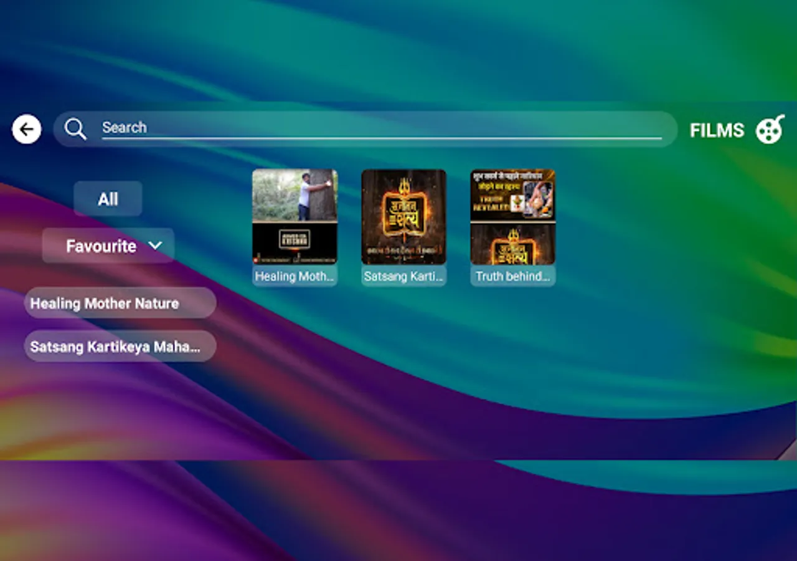Expand the Favourite dropdown

pyautogui.click(x=108, y=246)
